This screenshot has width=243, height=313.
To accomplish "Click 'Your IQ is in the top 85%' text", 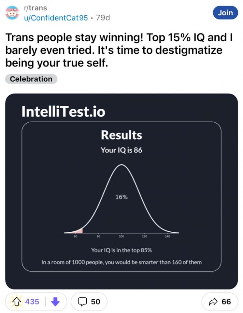I will 121,250.
